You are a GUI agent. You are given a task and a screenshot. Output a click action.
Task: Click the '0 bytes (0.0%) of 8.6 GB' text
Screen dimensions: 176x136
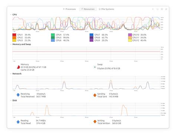(x=109, y=69)
